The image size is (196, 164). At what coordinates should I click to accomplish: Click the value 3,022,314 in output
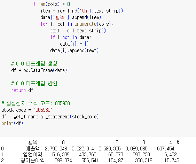[83, 149]
